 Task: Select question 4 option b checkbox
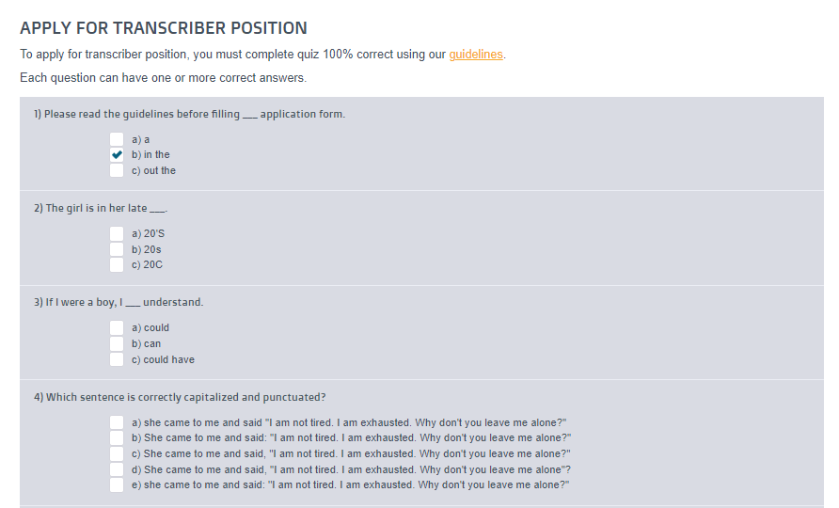pyautogui.click(x=117, y=437)
